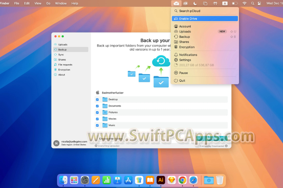Click the Desktop folder icon
The width and height of the screenshot is (283, 188).
tap(105, 99)
